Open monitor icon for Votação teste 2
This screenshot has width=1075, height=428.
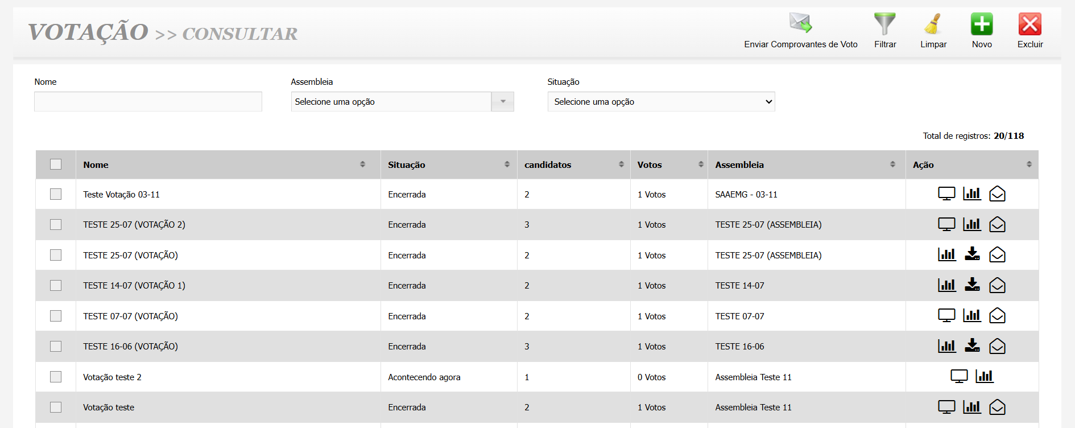[x=959, y=377]
